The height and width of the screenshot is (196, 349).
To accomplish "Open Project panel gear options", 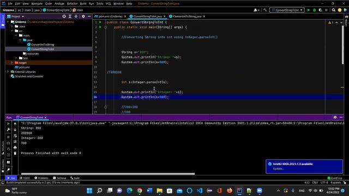I will point(83,16).
